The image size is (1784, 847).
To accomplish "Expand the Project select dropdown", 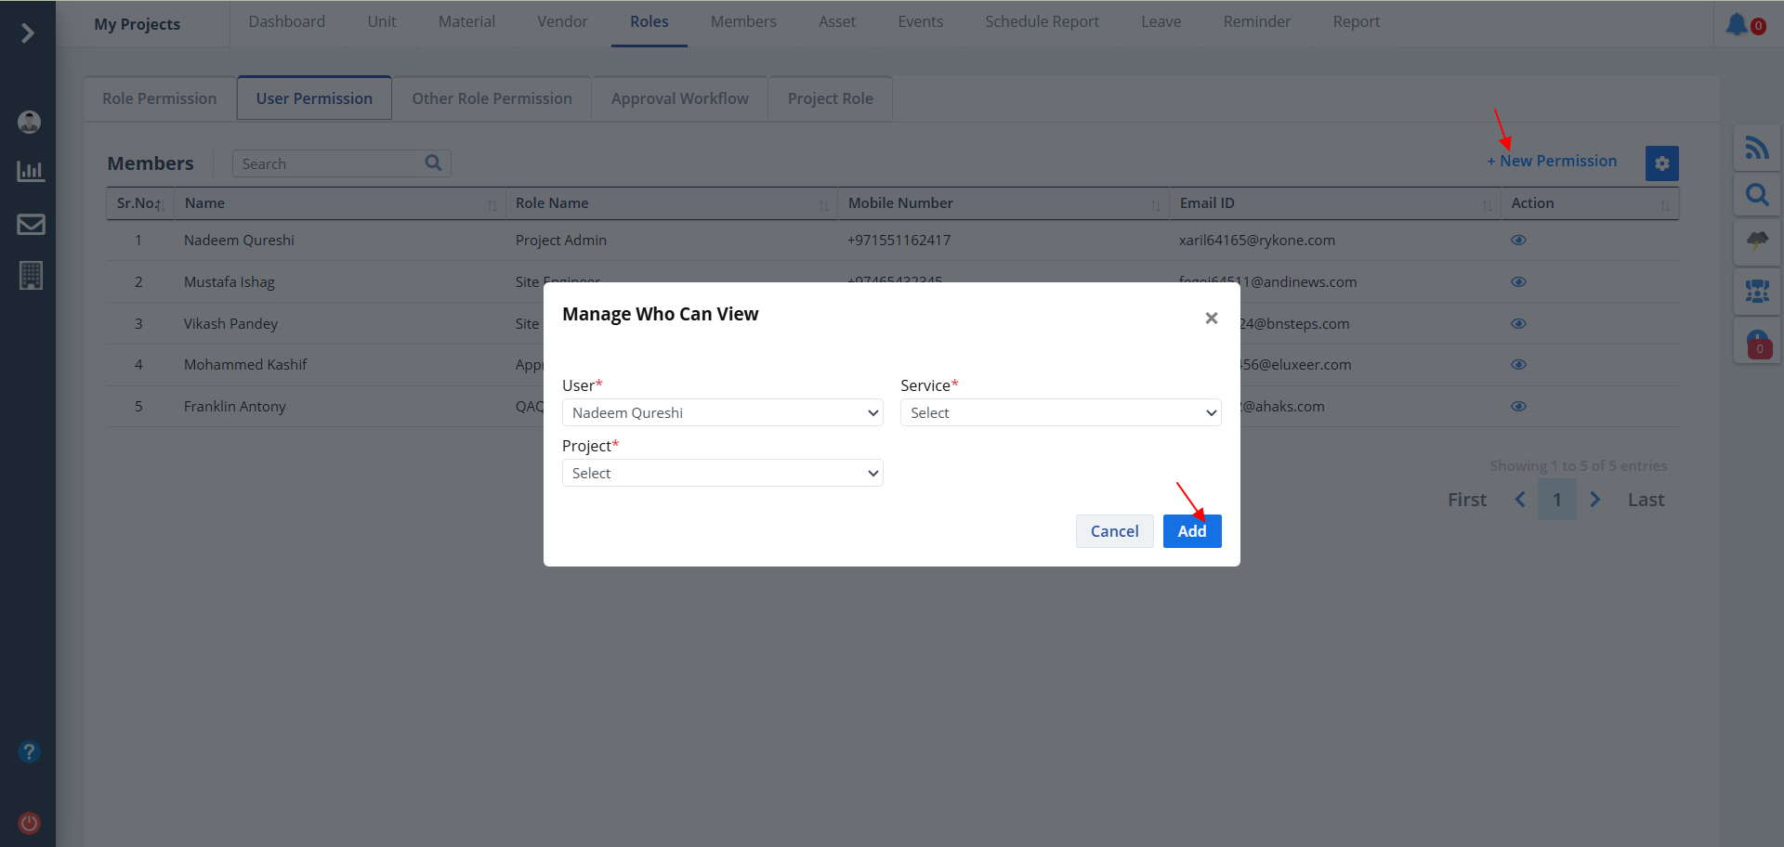I will (x=722, y=473).
